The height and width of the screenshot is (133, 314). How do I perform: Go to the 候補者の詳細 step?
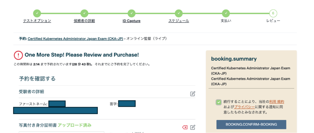coord(84,21)
